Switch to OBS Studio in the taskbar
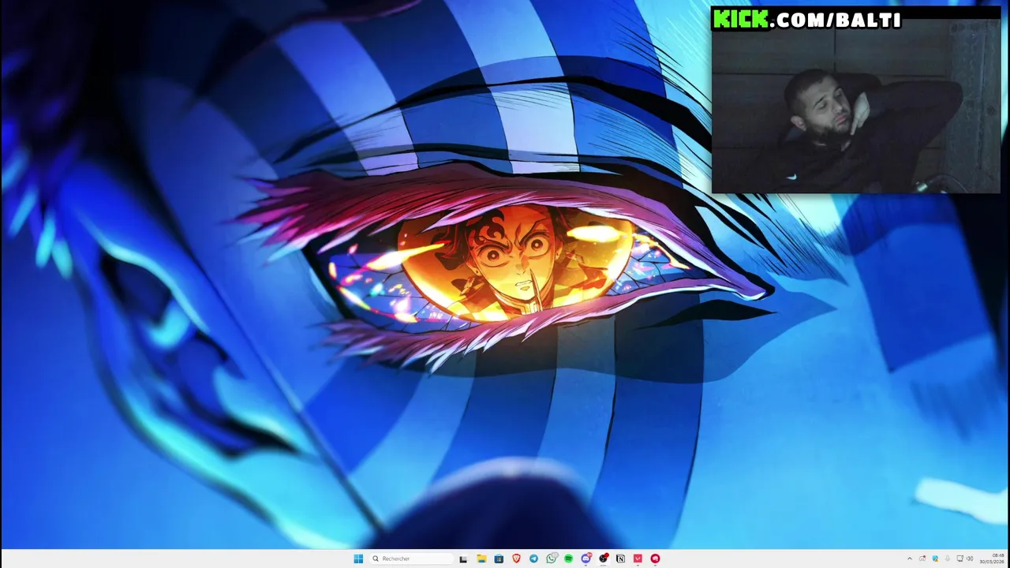The height and width of the screenshot is (568, 1010). point(604,559)
